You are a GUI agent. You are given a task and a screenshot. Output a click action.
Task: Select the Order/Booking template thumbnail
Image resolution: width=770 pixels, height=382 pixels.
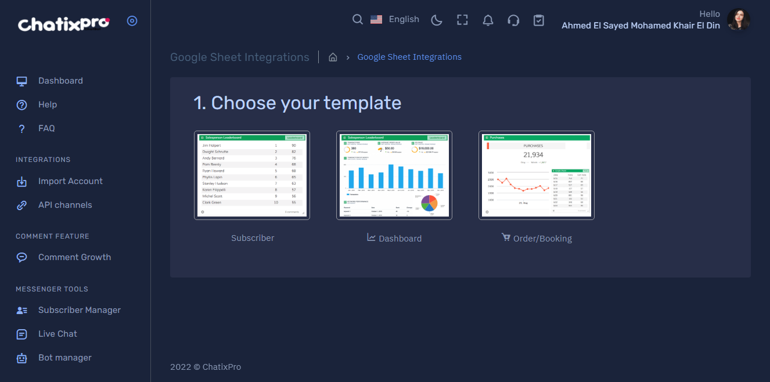coord(537,175)
